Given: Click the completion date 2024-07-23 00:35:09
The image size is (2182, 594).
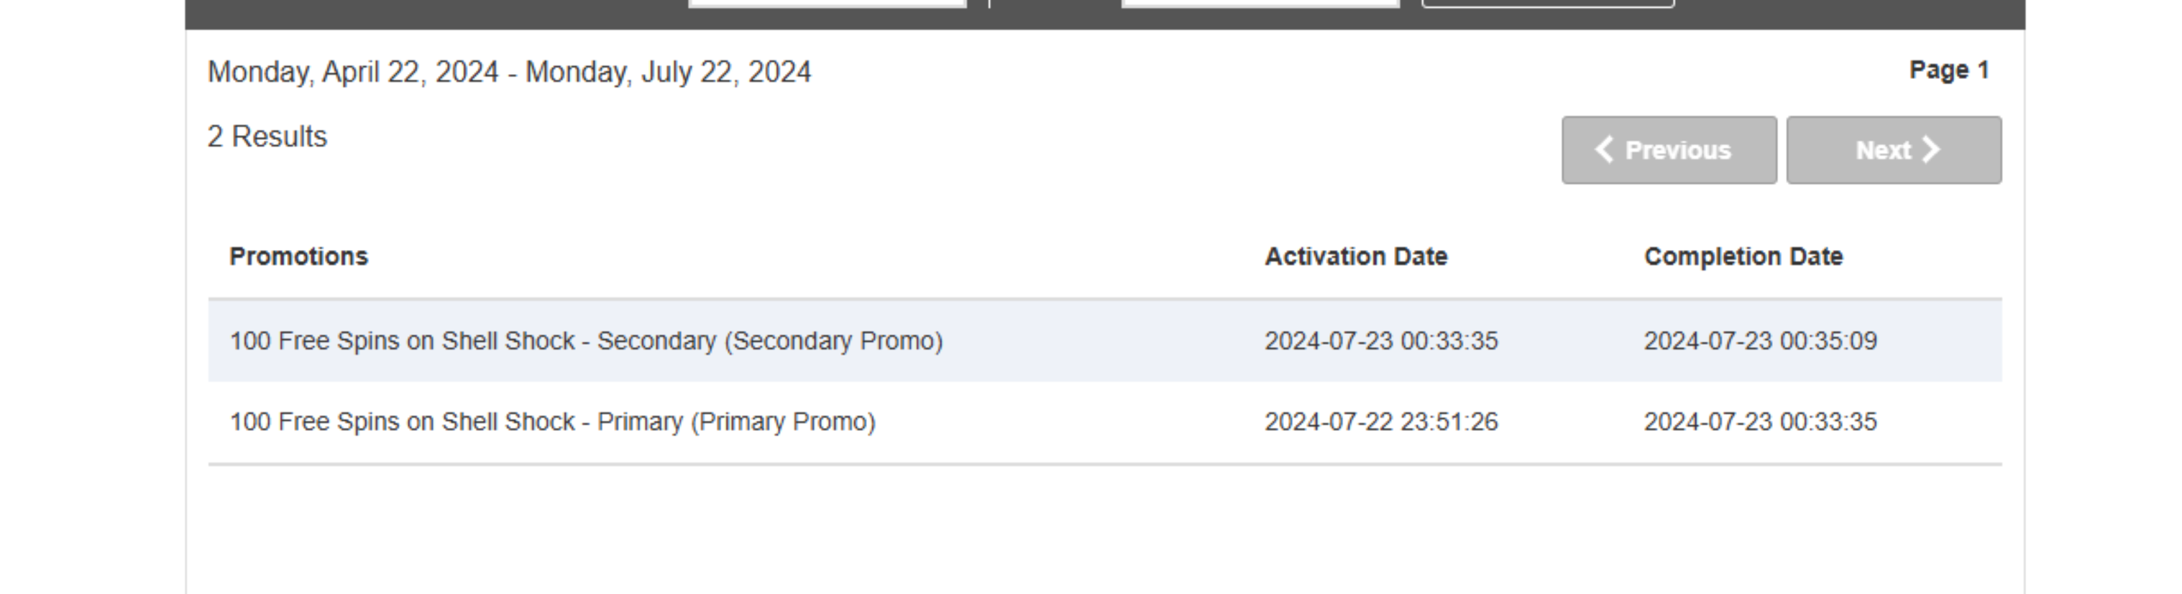Looking at the screenshot, I should coord(1760,341).
